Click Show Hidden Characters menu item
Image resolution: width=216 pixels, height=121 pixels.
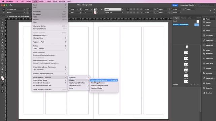click(x=50, y=89)
